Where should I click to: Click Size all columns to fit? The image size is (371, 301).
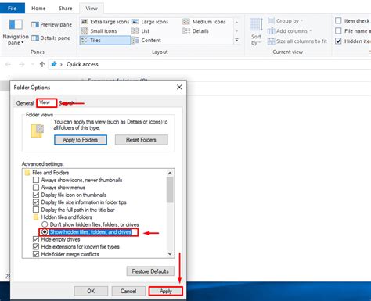[x=297, y=41]
